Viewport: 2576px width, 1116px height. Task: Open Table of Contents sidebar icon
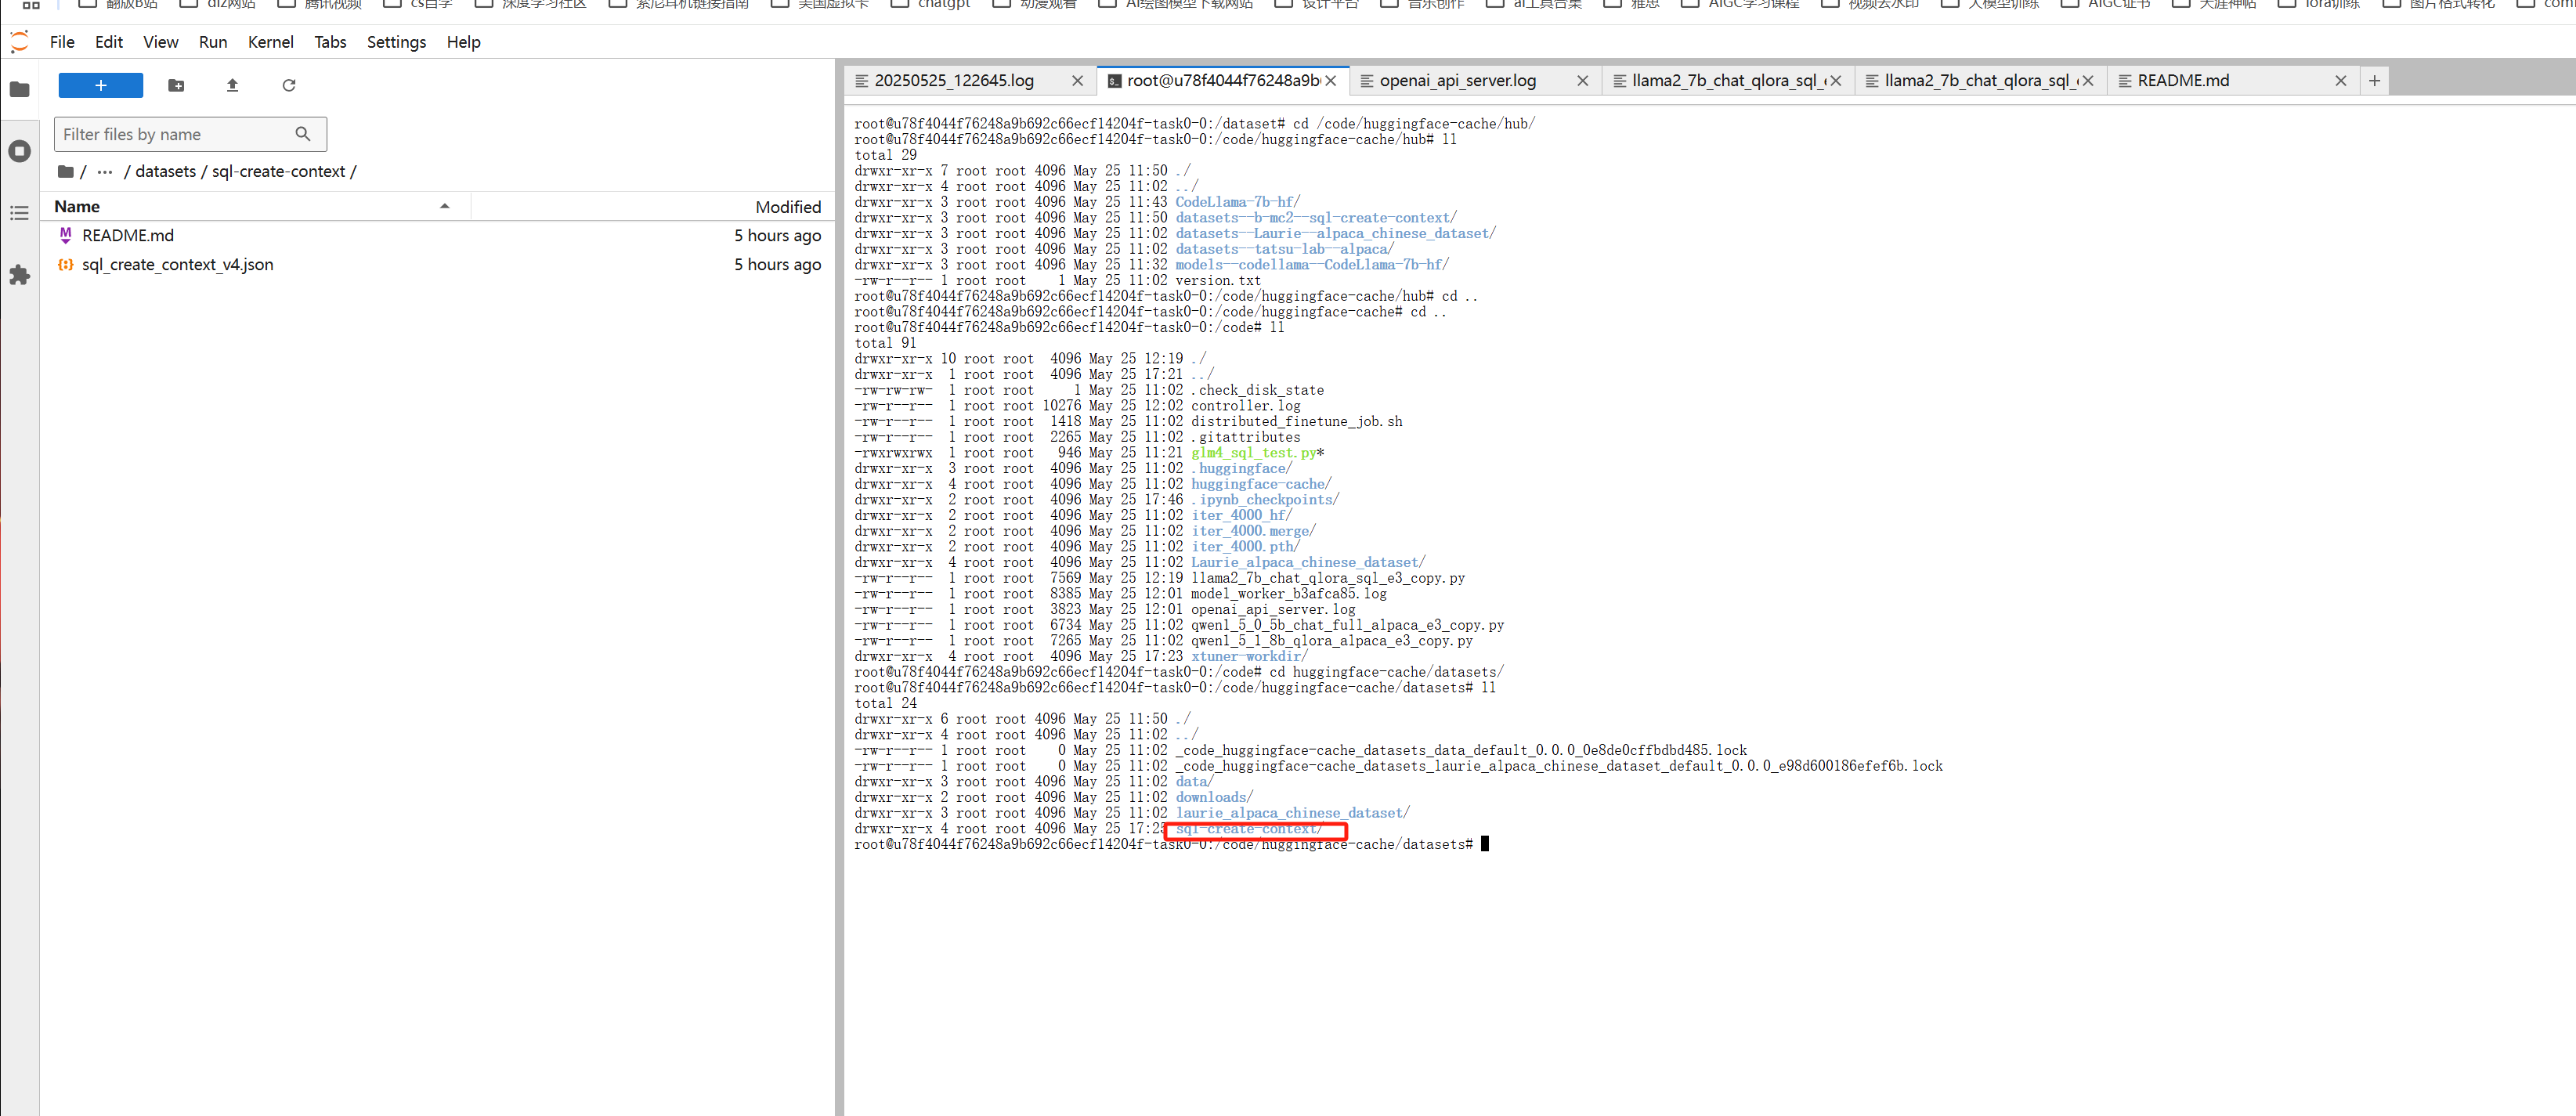tap(19, 213)
